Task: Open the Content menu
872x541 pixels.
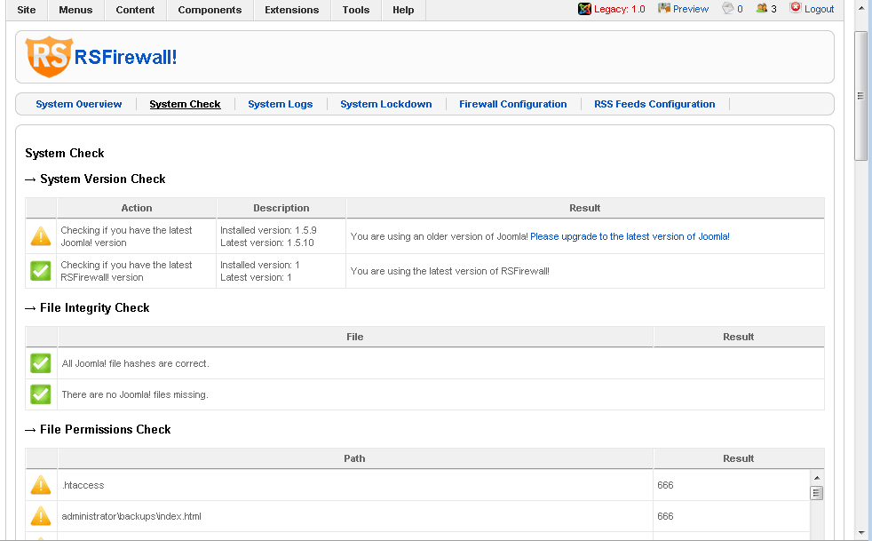Action: 135,10
